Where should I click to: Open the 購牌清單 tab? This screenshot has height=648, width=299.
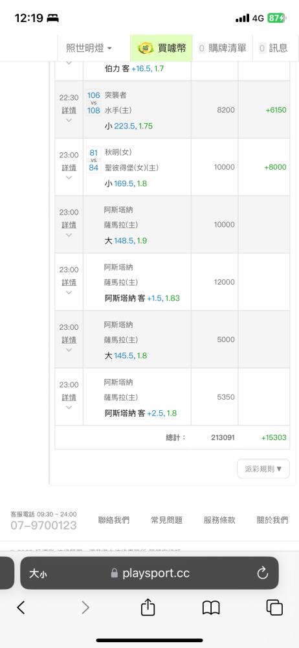[222, 48]
